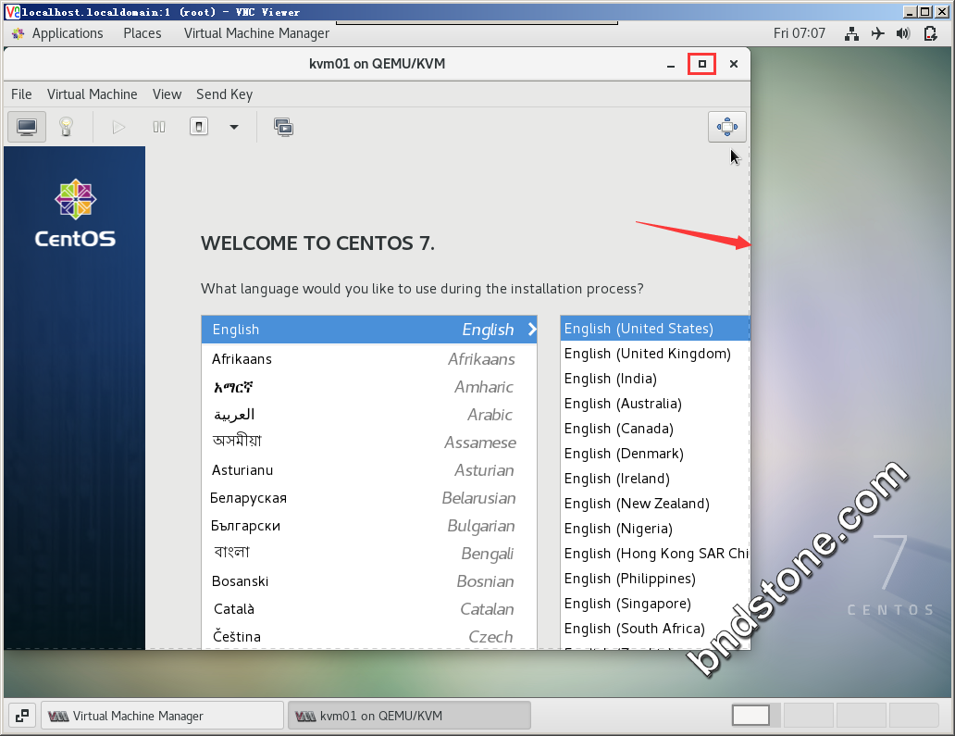Click the airplane mode tray icon
This screenshot has width=955, height=736.
tap(877, 33)
